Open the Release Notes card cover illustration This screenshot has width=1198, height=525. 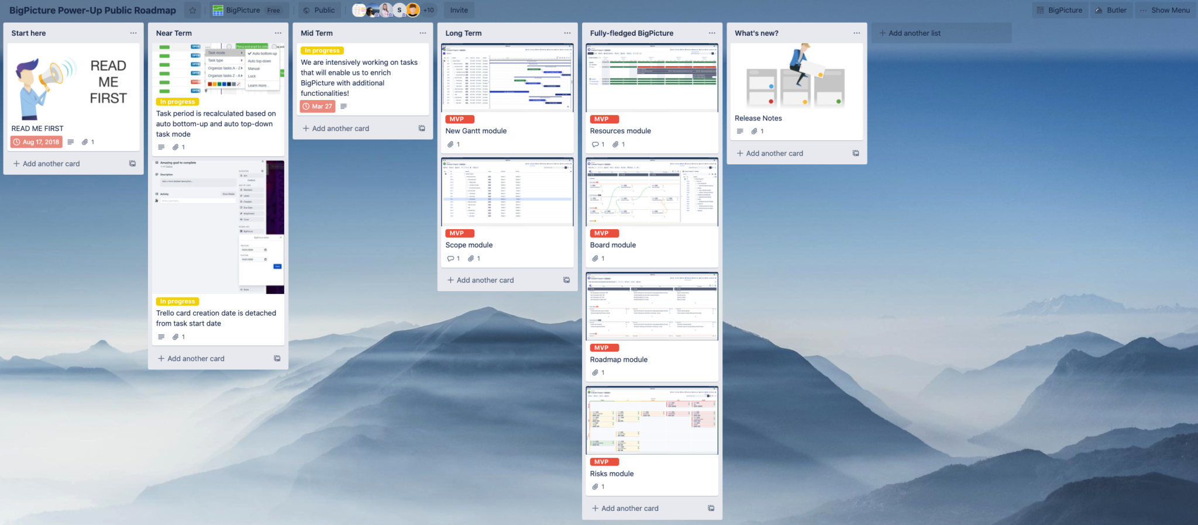[x=796, y=77]
